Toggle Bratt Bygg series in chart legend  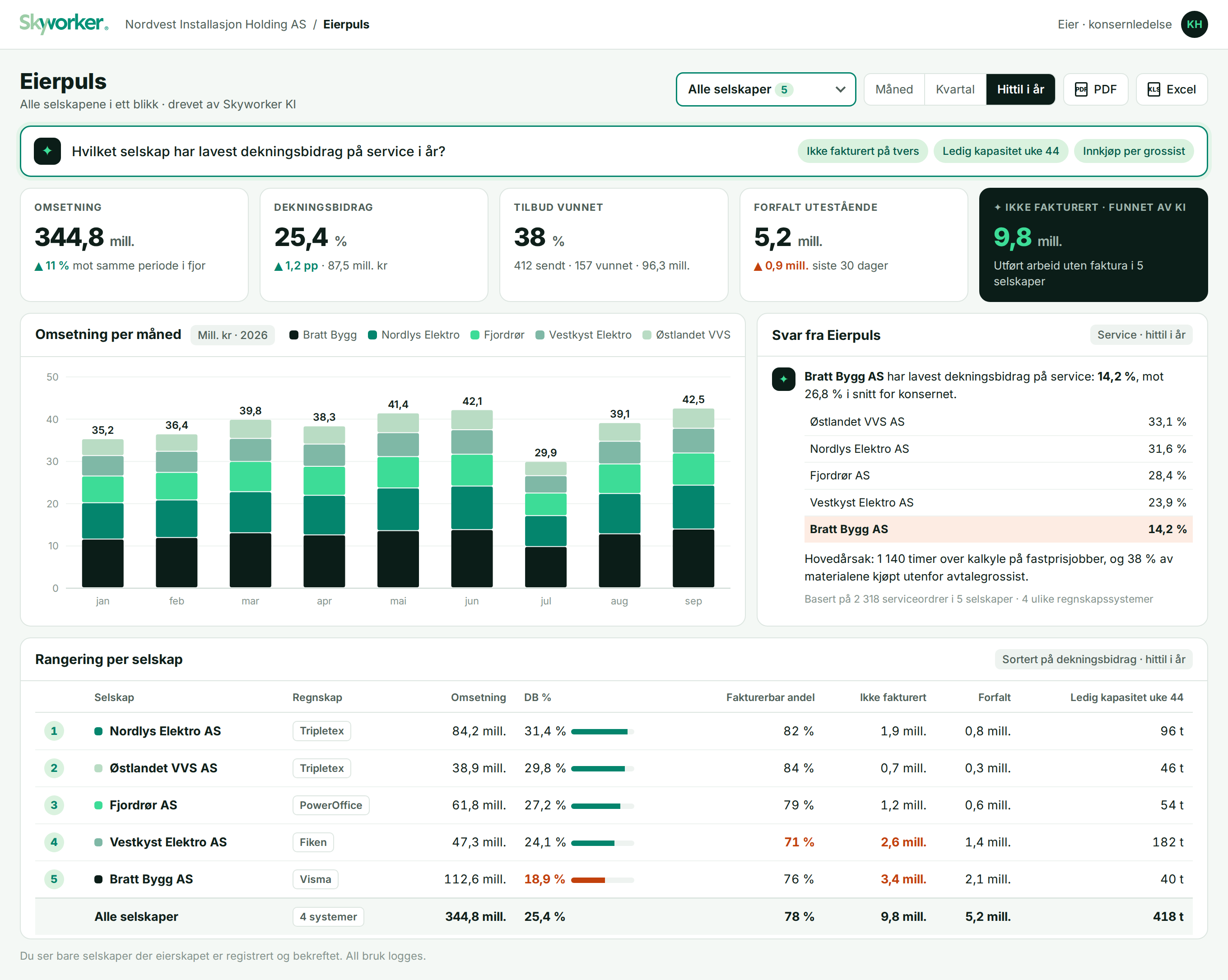point(323,335)
